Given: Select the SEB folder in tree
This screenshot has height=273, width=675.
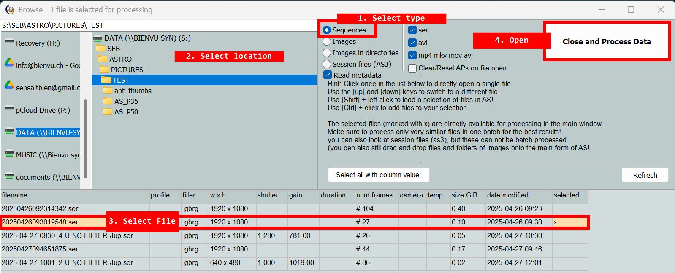Looking at the screenshot, I should click(114, 49).
